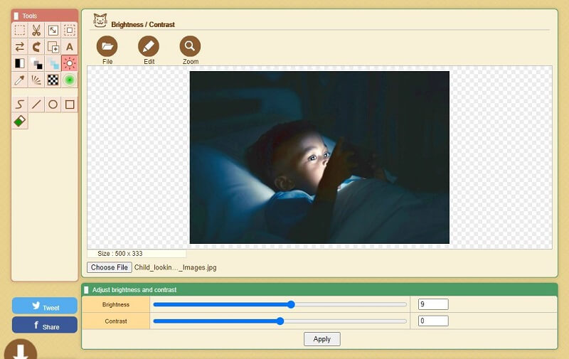Click the Contrast slider handle
Screen dimensions: 569x359
click(280, 321)
